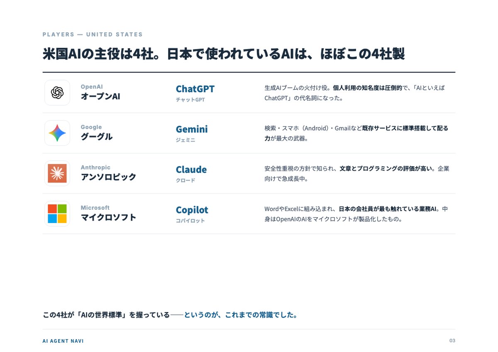
Task: Click the Microsoft four-square logo icon
Action: click(57, 214)
